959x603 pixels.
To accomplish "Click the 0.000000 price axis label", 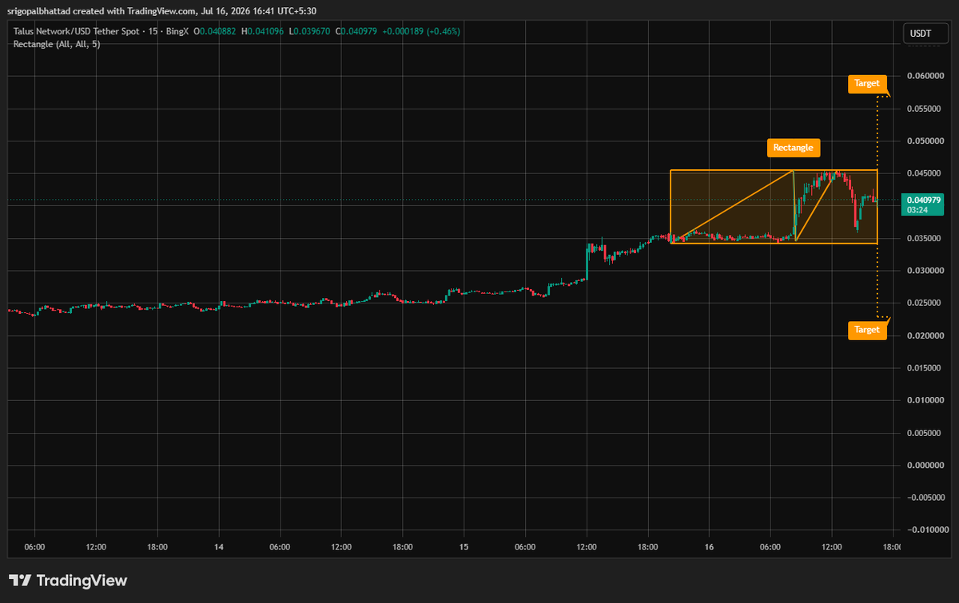I will point(925,466).
